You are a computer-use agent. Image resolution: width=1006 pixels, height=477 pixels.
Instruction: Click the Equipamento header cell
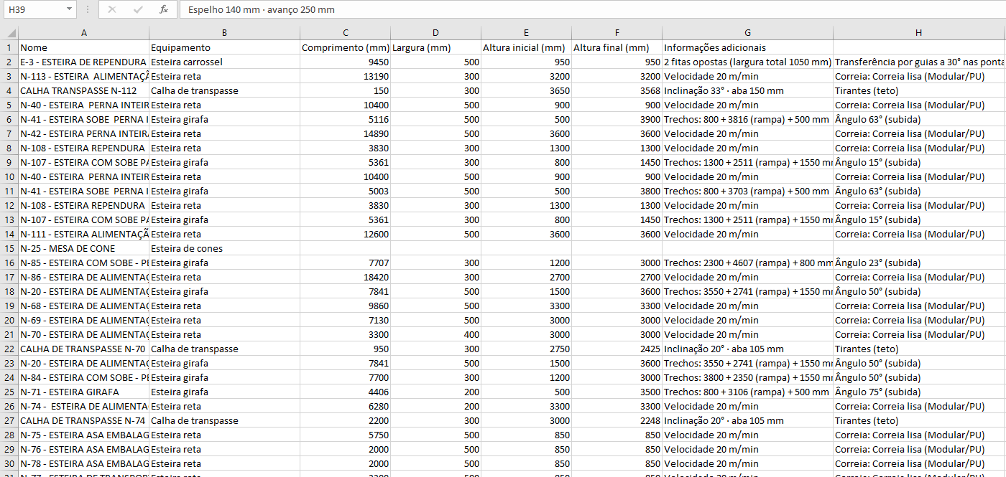point(224,47)
